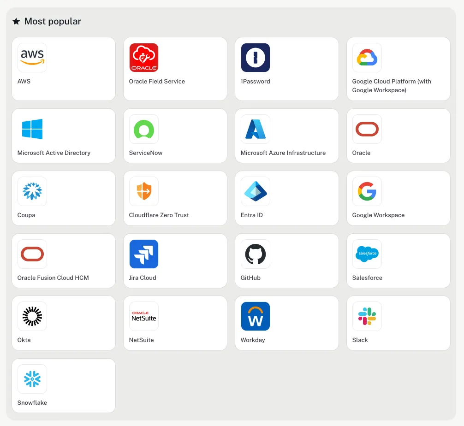Open Google Cloud Platform (with Google Workspace) label
This screenshot has height=426, width=464.
[x=392, y=86]
